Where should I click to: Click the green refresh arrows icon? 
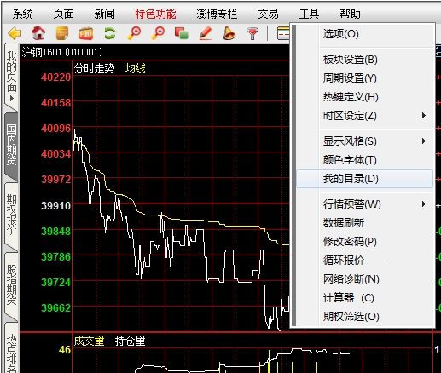point(110,33)
